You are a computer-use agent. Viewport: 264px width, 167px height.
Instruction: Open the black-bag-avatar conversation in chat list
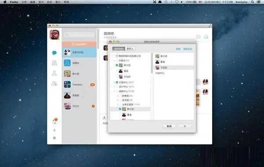[x=79, y=95]
